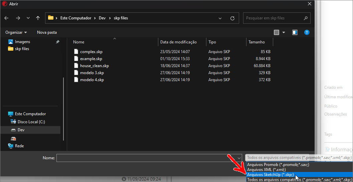The image size is (353, 182).
Task: Refresh the skp files folder
Action: click(232, 18)
